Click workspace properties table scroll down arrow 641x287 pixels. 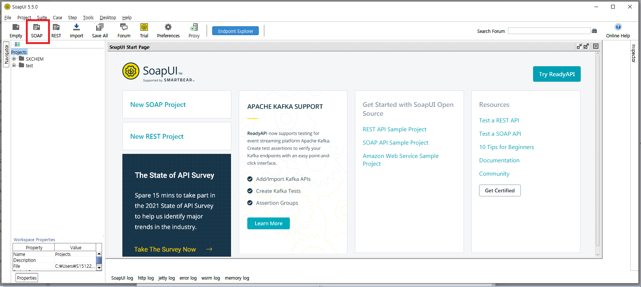tap(99, 267)
